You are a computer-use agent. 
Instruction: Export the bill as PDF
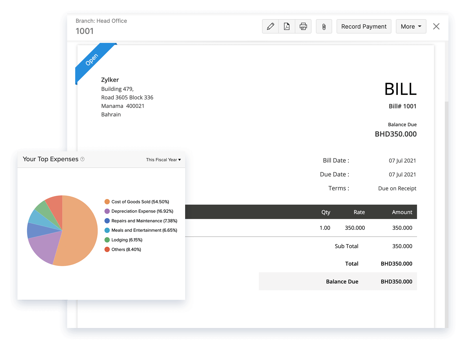tap(287, 26)
